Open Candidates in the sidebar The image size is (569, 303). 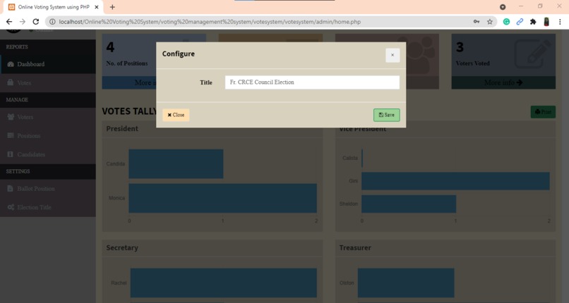[x=48, y=154]
